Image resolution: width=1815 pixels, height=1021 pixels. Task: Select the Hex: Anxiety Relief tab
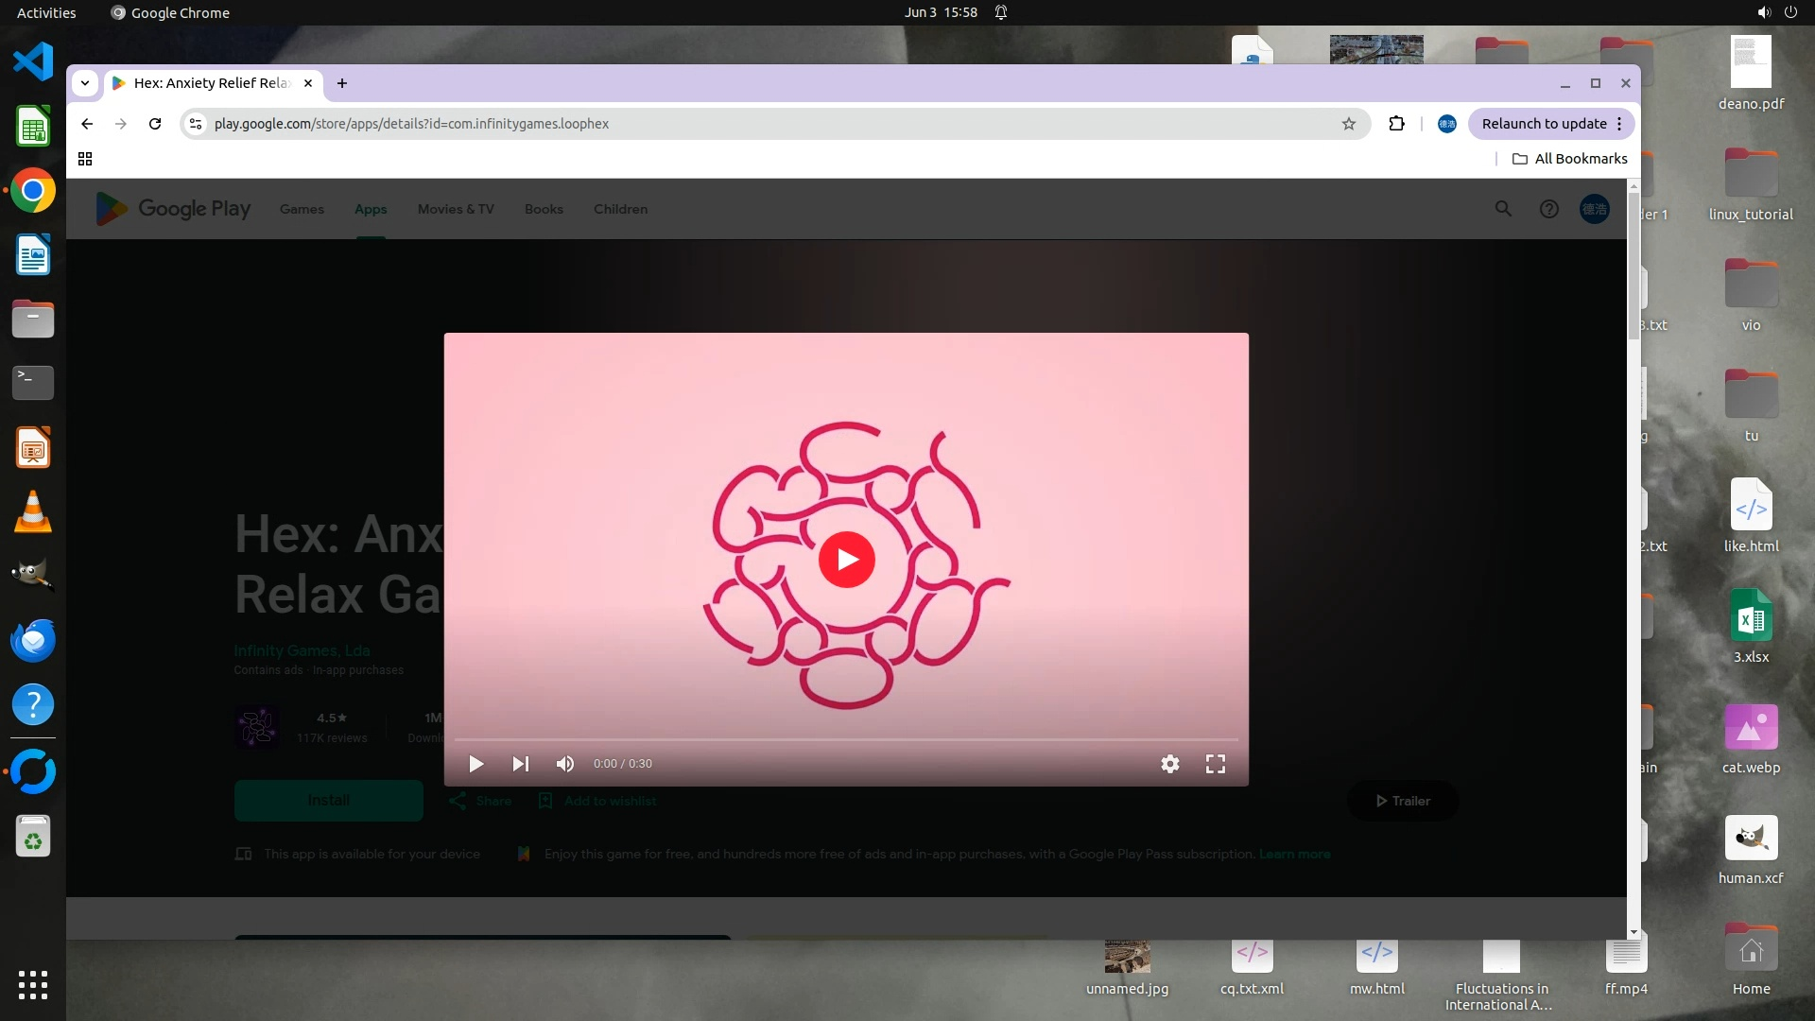click(210, 83)
